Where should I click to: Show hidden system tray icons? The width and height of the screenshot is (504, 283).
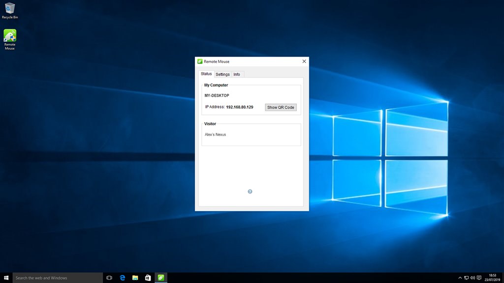click(x=460, y=278)
